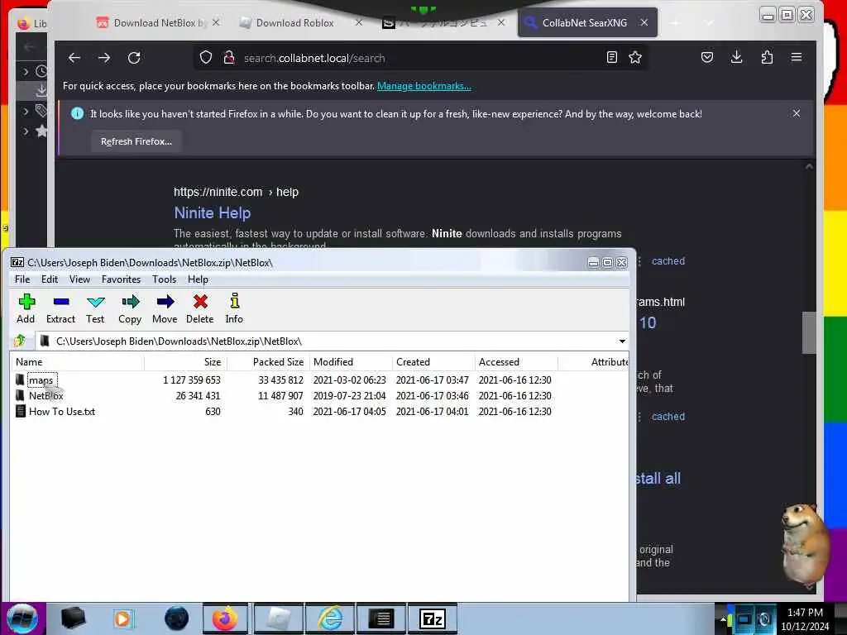Screen dimensions: 847x635
Task: Open the View menu in 7-Zip
Action: point(79,279)
